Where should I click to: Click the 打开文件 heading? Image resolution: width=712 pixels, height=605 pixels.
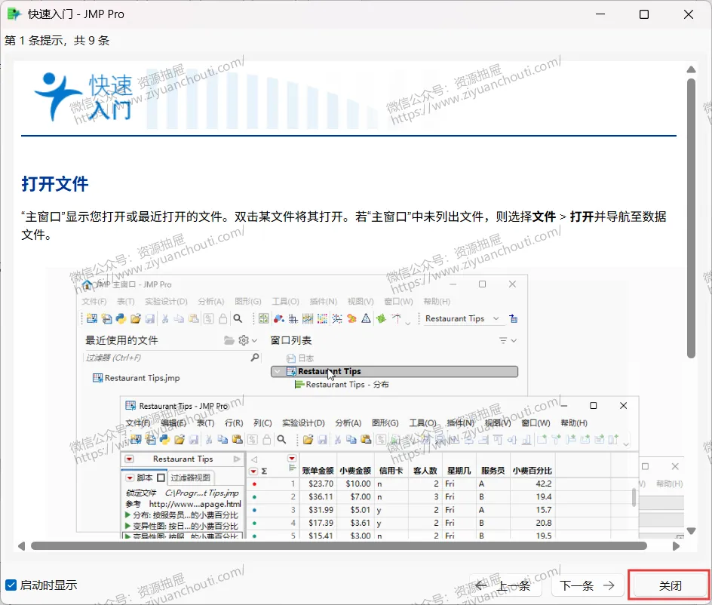(x=55, y=184)
